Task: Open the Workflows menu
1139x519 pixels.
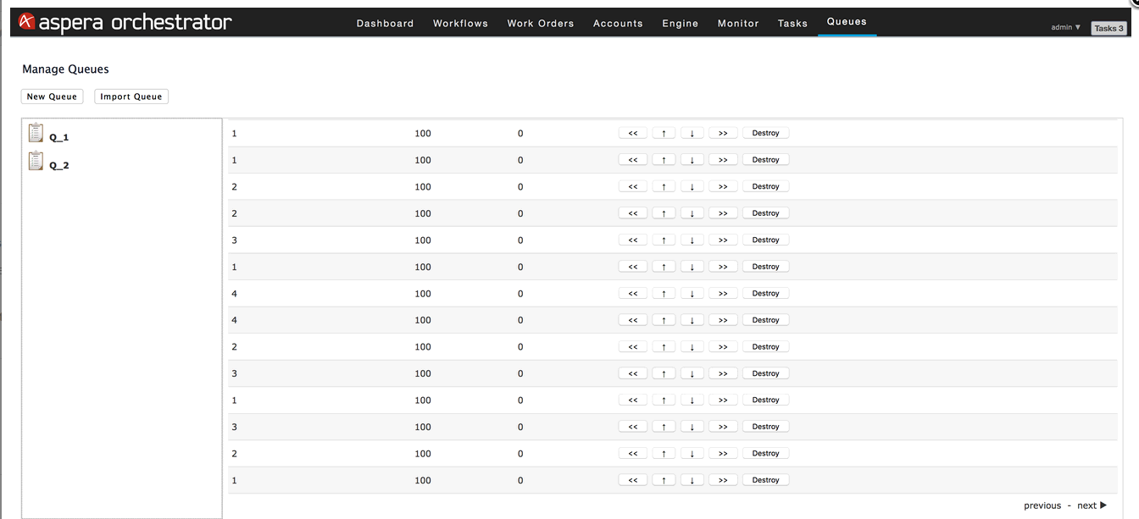Action: (460, 23)
